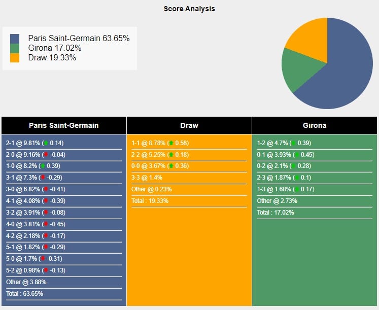379x310 pixels.
Task: Click the red down arrow in 5-2 row
Action: (x=46, y=270)
